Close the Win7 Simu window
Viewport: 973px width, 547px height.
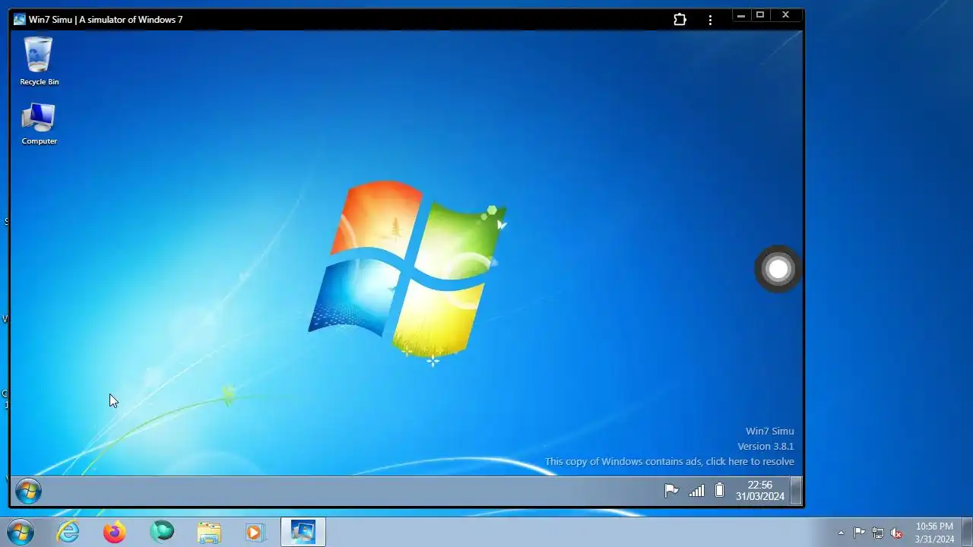click(786, 15)
